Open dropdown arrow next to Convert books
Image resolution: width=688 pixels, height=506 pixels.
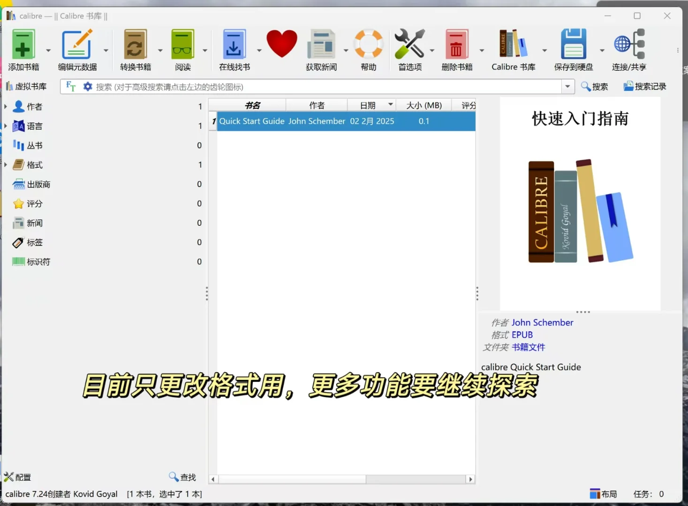pyautogui.click(x=160, y=50)
